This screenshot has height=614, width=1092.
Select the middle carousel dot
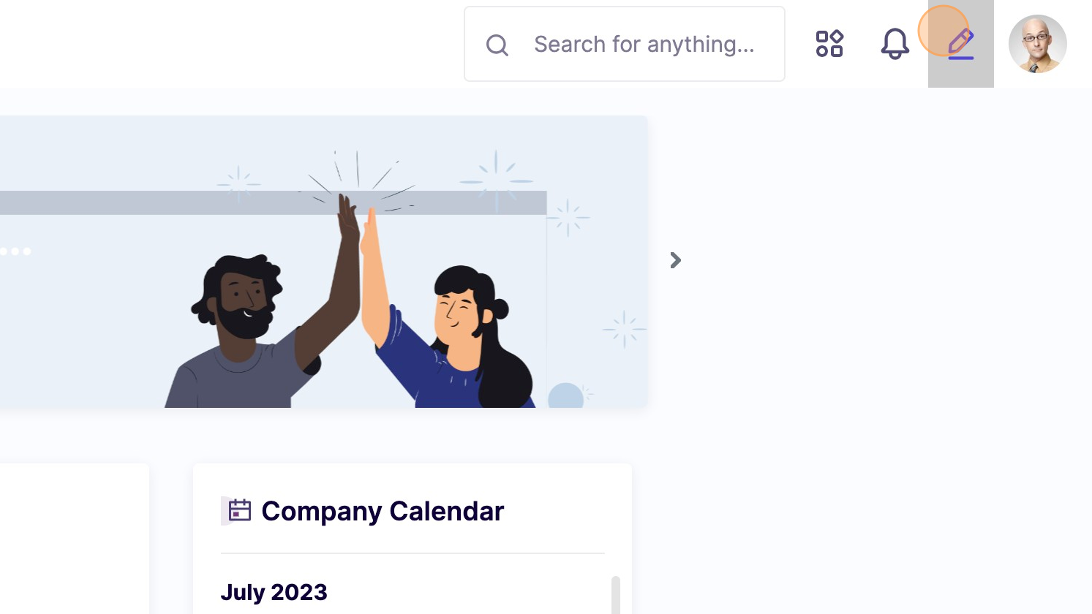point(15,251)
